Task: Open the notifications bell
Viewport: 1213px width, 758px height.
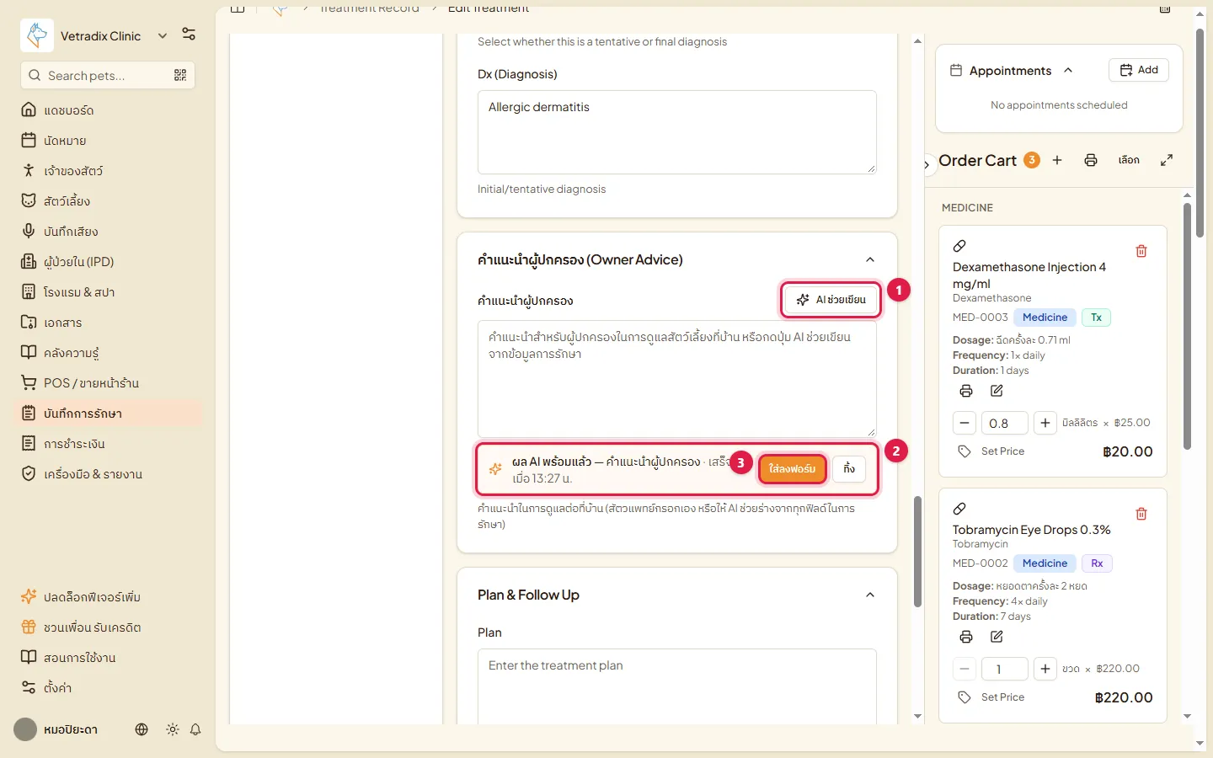Action: click(195, 729)
